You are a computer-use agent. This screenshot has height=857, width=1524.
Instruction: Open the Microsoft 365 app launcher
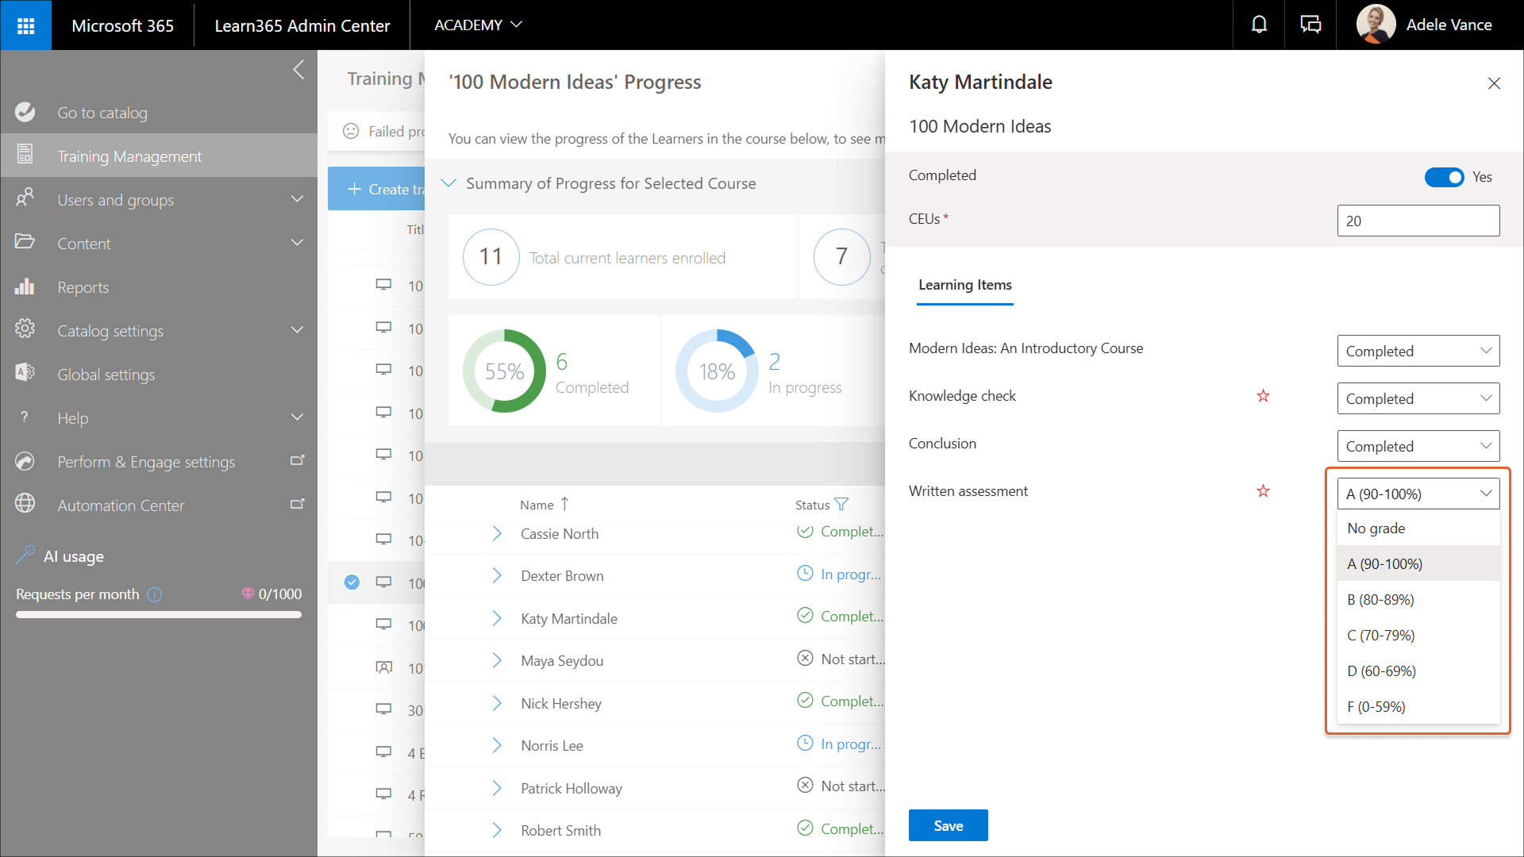[25, 25]
